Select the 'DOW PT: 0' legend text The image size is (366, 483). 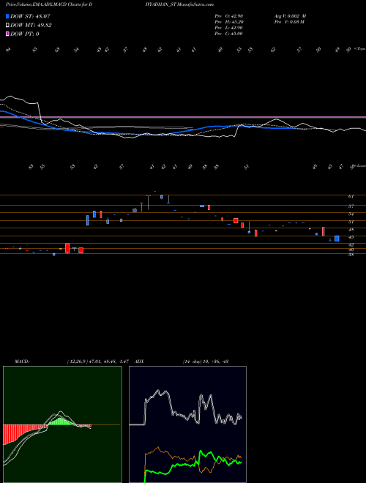click(25, 34)
